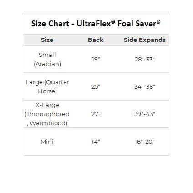
Task: Click the 25" back measurement
Action: pos(96,87)
